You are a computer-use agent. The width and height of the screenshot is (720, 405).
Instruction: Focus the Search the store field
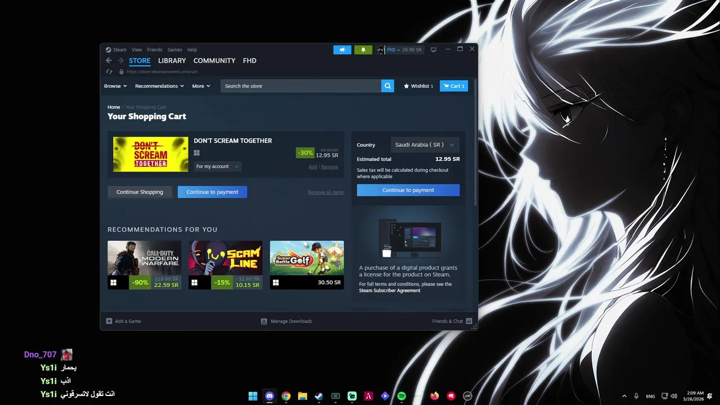point(301,86)
